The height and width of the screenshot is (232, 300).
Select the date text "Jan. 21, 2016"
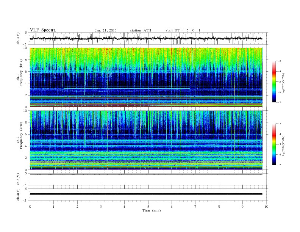pyautogui.click(x=106, y=30)
